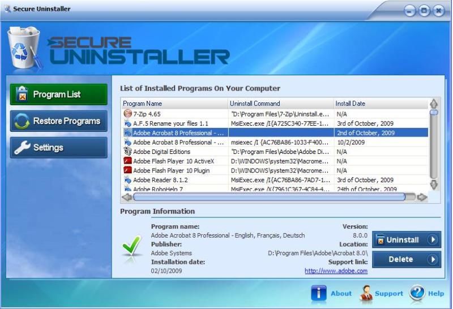Click the scroll up arrow of program list
The height and width of the screenshot is (309, 453).
tap(434, 104)
